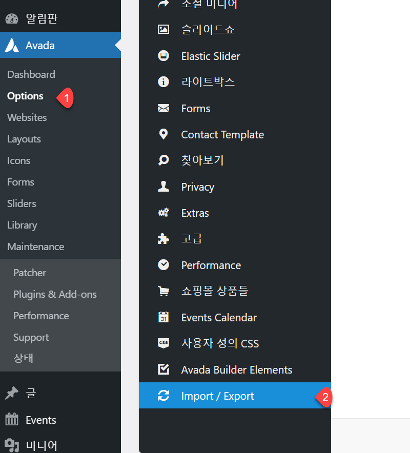The image size is (410, 453).
Task: Click the puzzle piece icon next to 고급
Action: [163, 239]
